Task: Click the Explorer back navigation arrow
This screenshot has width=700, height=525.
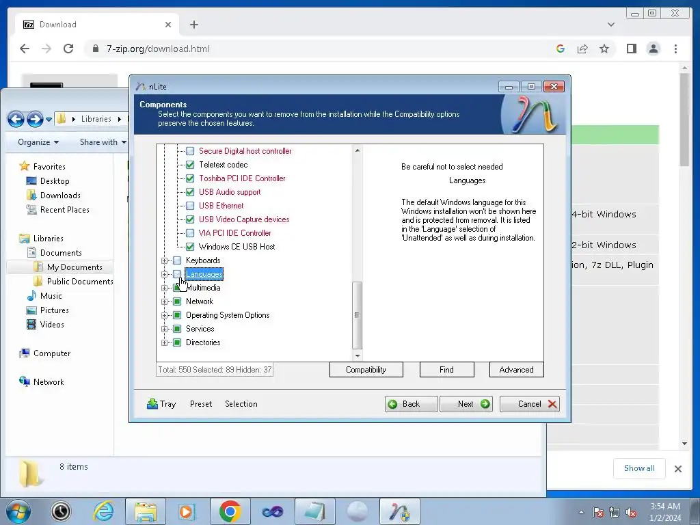Action: (16, 119)
